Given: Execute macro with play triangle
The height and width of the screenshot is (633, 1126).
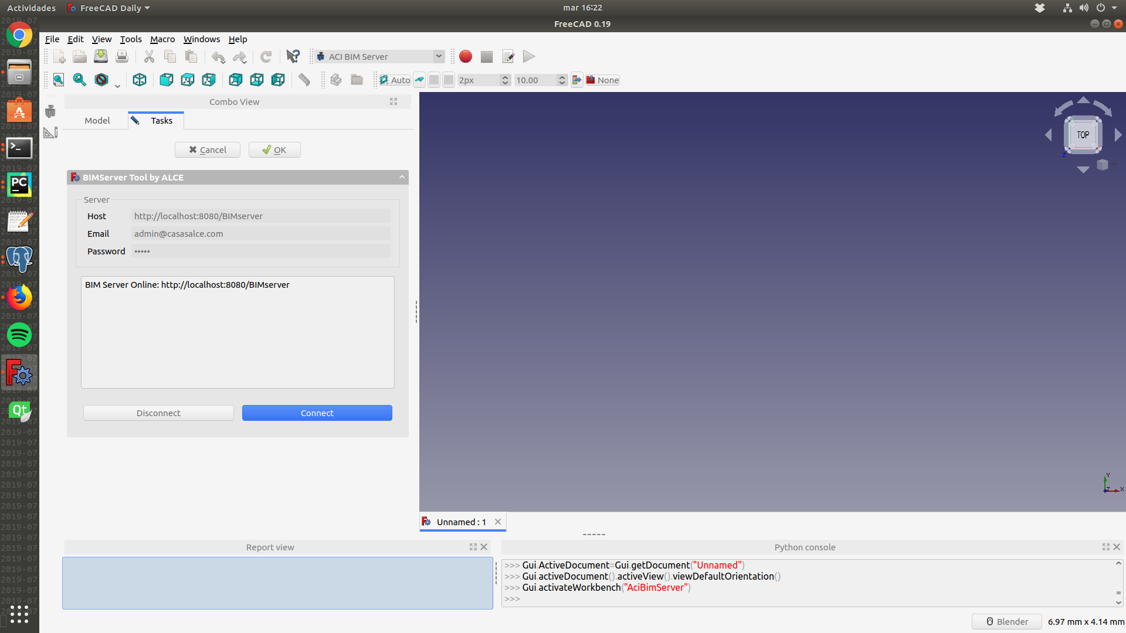Looking at the screenshot, I should coord(529,56).
